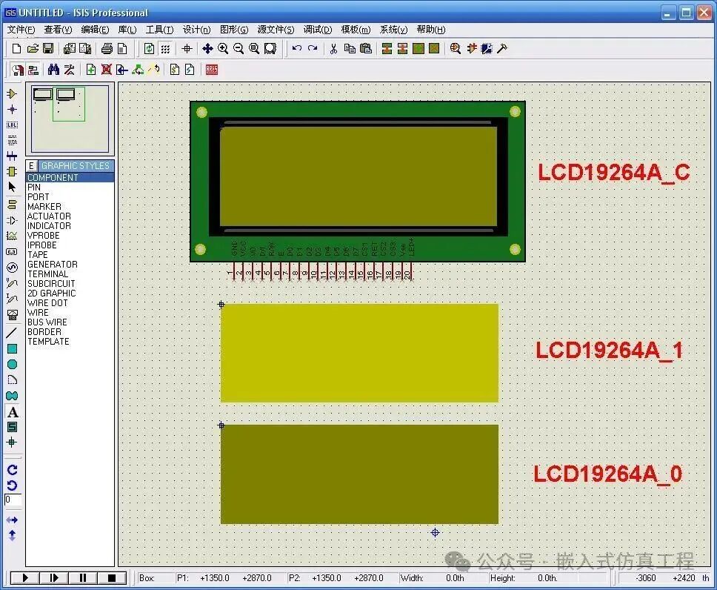The image size is (717, 590).
Task: Select the 2D text tool A
Action: (x=13, y=412)
